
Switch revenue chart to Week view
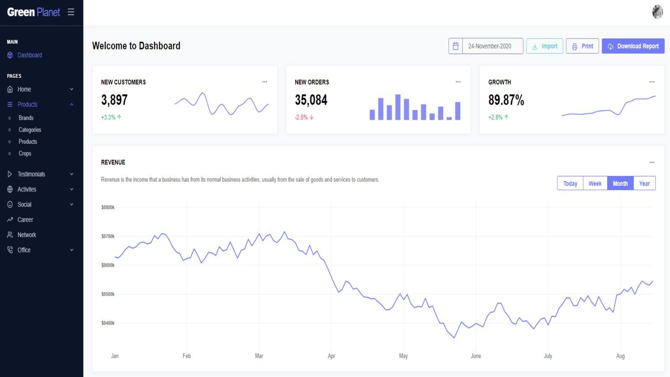(595, 183)
